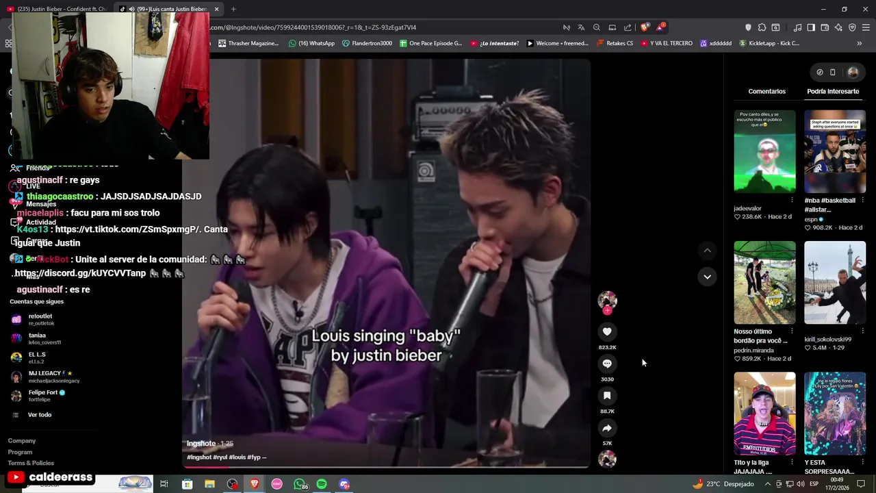The image size is (876, 493).
Task: Like the video with the heart icon
Action: (607, 331)
